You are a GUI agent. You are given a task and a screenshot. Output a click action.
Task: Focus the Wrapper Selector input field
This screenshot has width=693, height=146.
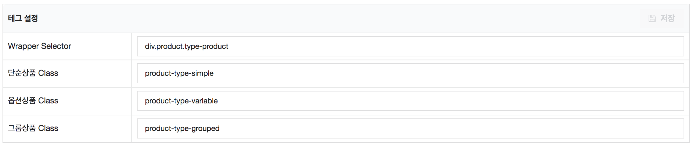pyautogui.click(x=410, y=46)
